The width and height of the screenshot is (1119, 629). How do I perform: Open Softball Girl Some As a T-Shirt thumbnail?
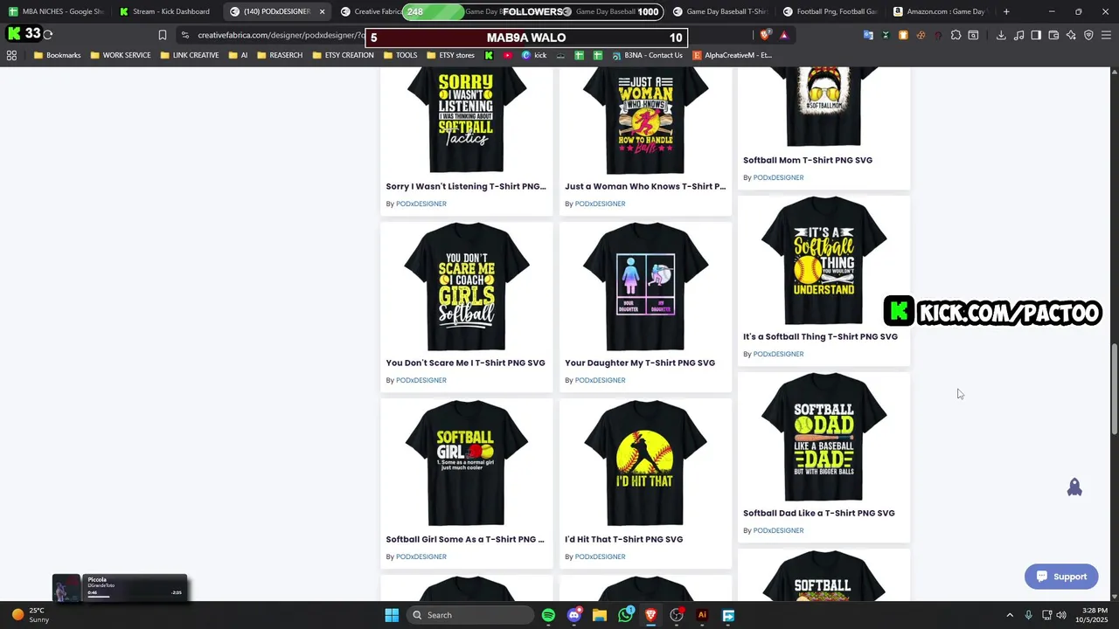467,463
